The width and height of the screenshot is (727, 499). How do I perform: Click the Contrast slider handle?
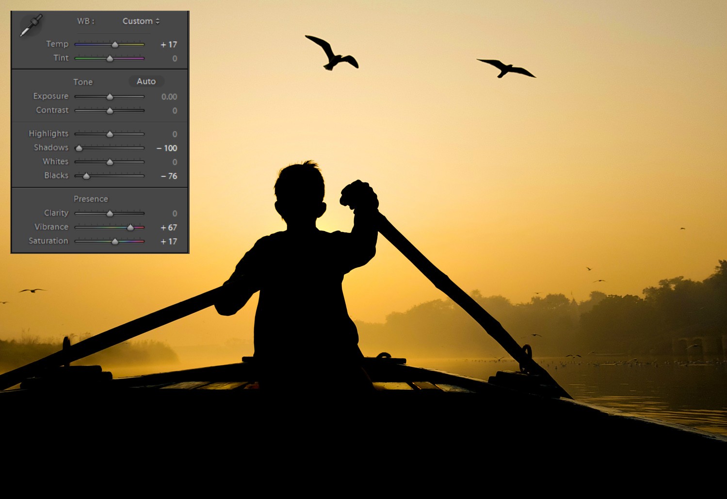point(110,110)
